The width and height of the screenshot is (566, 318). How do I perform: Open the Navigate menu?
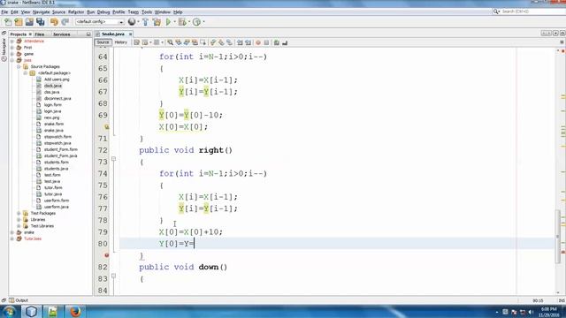point(42,11)
